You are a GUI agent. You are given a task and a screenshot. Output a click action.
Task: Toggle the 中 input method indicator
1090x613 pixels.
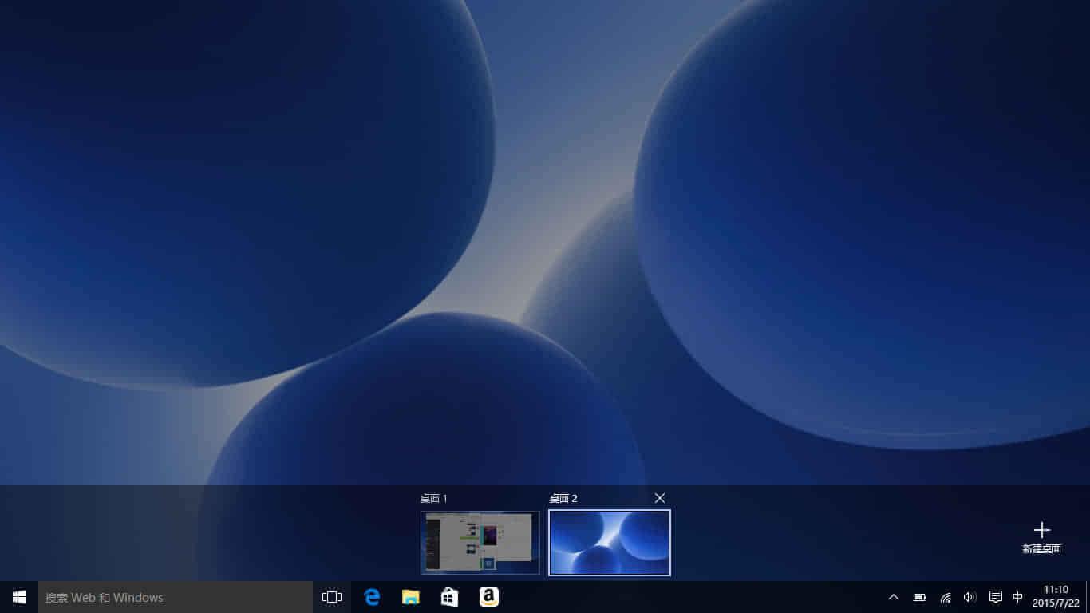[x=1018, y=597]
